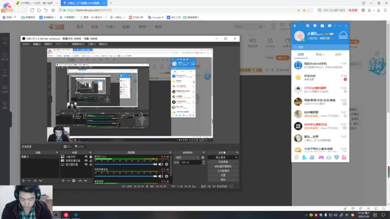Add a new scene in OBS
The image size is (390, 219).
23,181
